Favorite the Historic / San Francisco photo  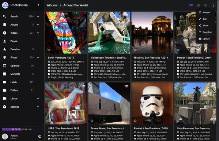click(135, 50)
